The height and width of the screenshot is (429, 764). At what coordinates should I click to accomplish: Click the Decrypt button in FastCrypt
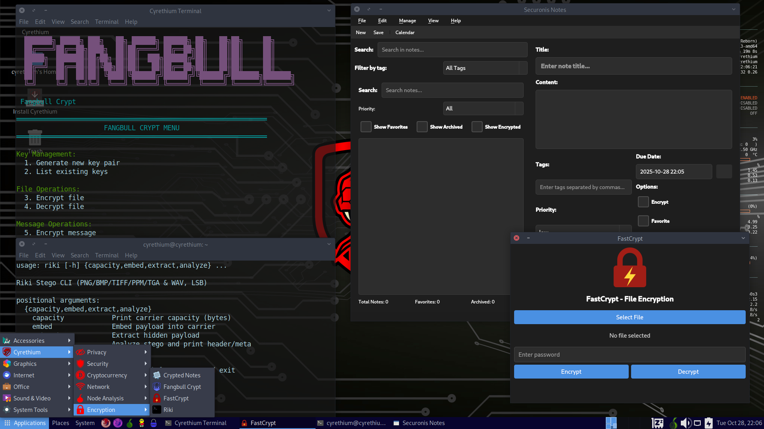[x=688, y=371]
